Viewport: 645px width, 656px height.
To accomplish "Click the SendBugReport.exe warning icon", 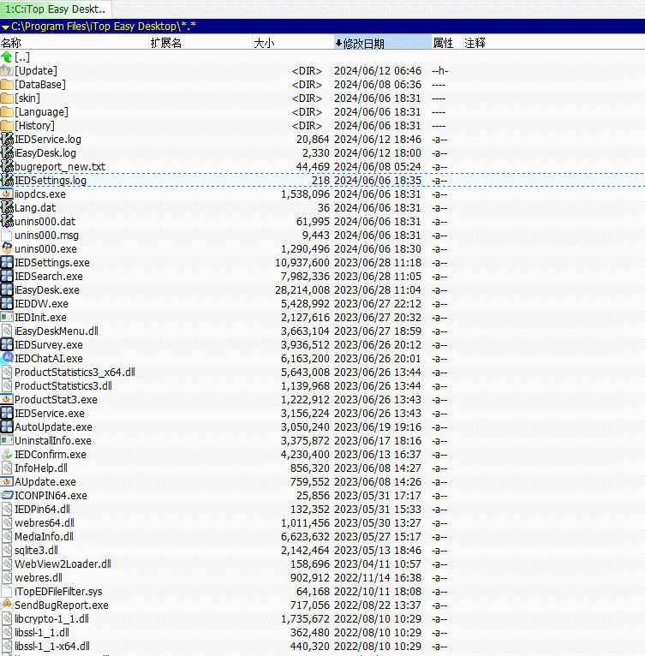I will (x=7, y=605).
